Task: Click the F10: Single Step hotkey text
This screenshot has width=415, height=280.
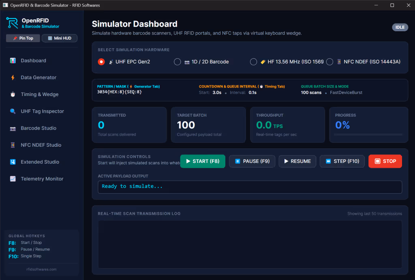Action: (25, 256)
